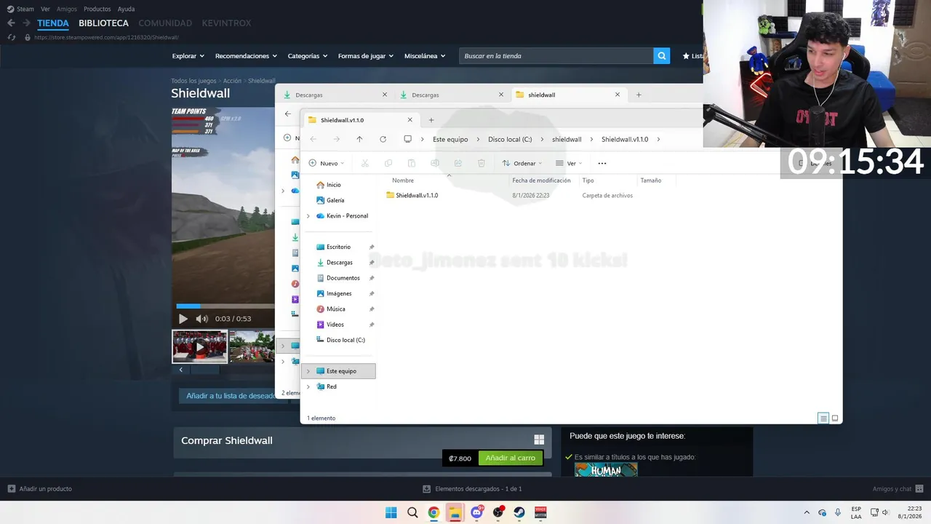Viewport: 931px width, 524px height.
Task: Switch to the shieldwall tab in rear Explorer
Action: point(568,95)
